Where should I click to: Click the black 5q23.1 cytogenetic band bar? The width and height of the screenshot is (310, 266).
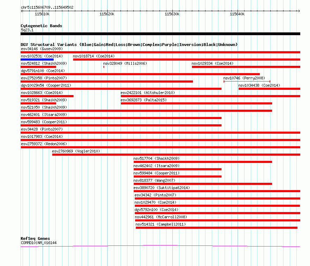coord(160,34)
